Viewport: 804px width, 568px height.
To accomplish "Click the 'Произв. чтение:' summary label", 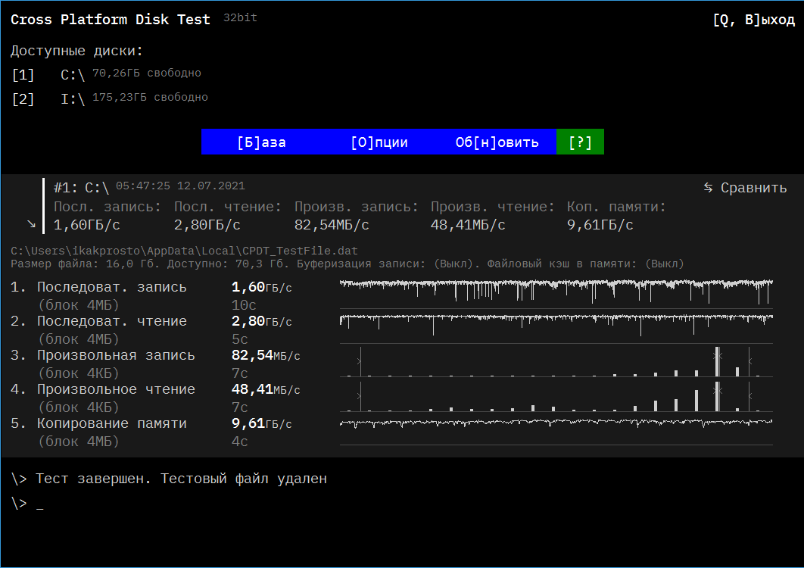I will click(492, 207).
